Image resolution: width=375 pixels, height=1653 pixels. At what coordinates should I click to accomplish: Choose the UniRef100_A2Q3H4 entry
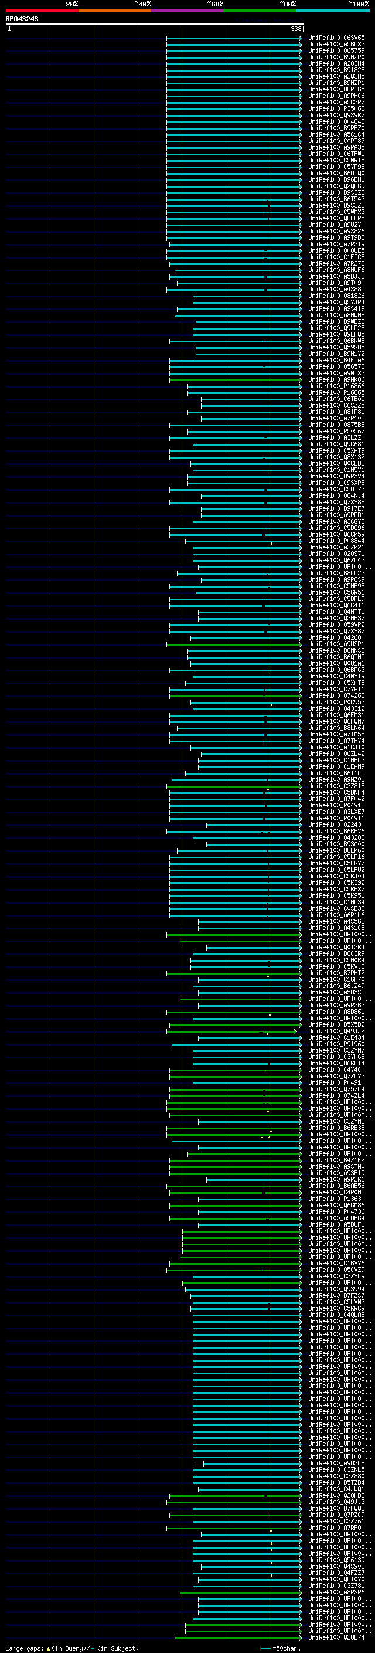pos(336,63)
